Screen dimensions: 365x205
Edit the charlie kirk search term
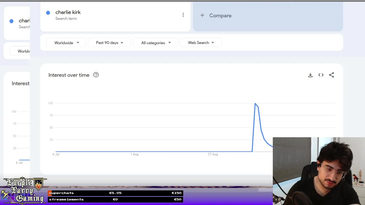pos(68,12)
